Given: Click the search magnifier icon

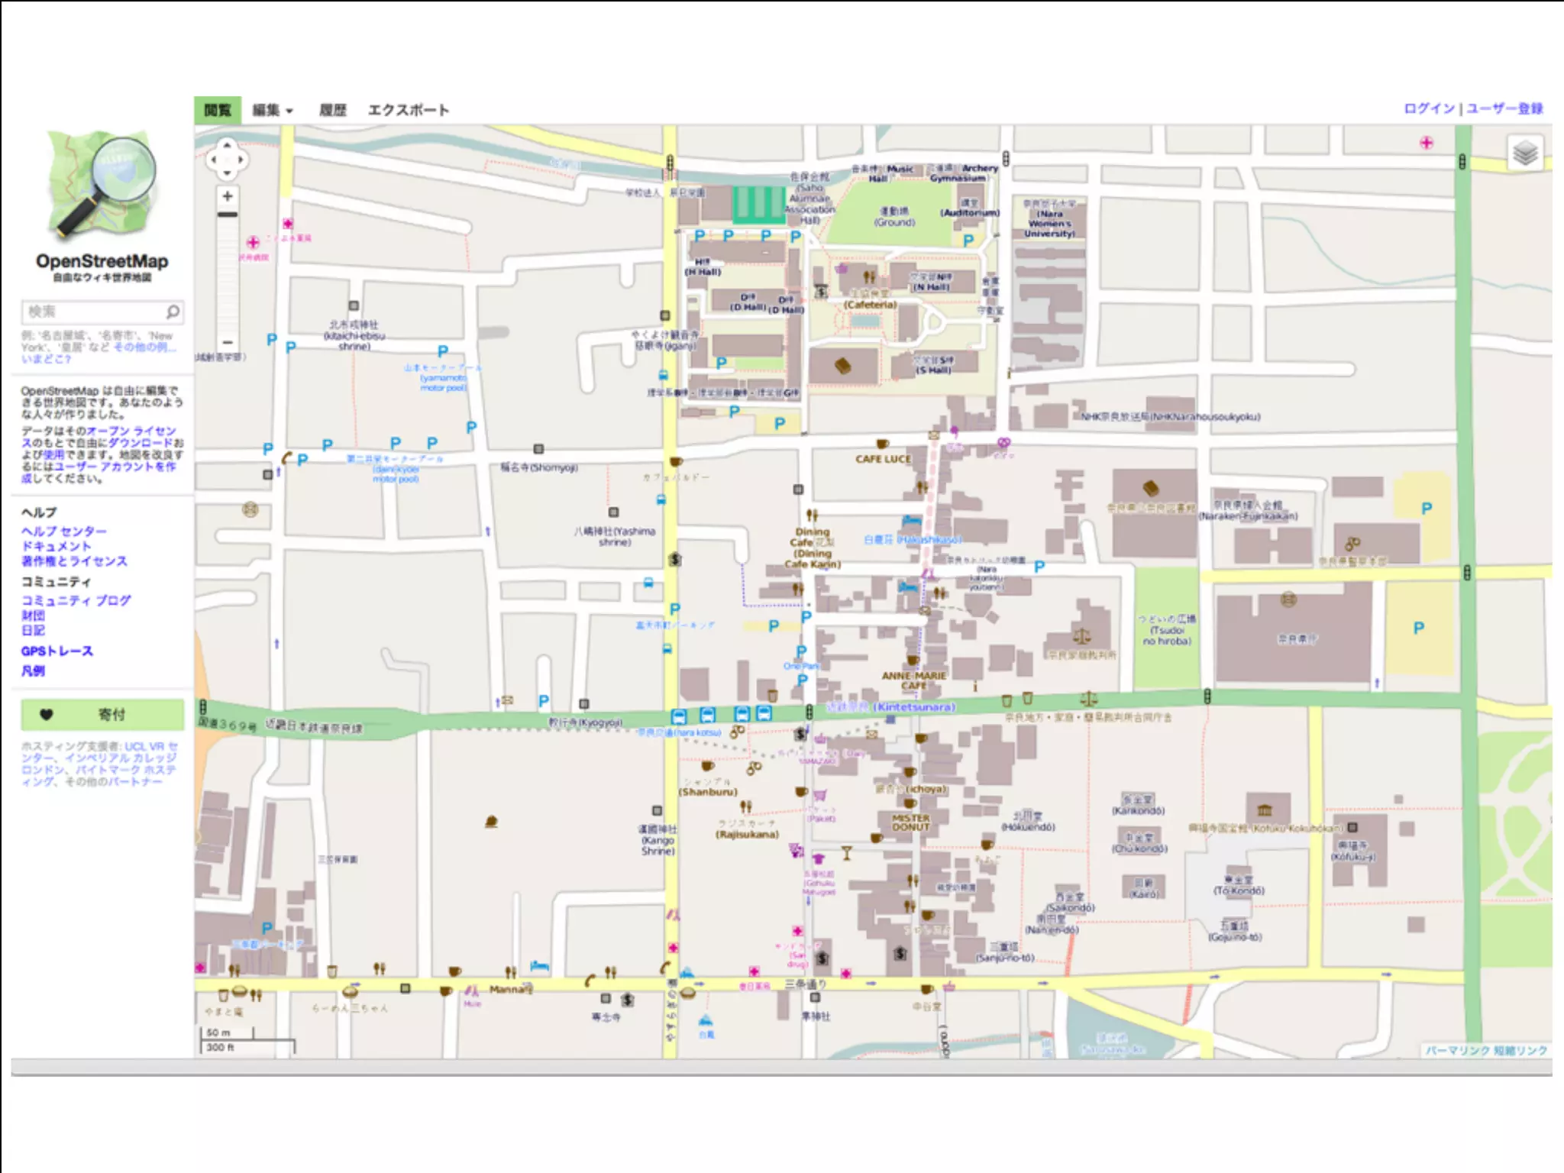Looking at the screenshot, I should [173, 312].
